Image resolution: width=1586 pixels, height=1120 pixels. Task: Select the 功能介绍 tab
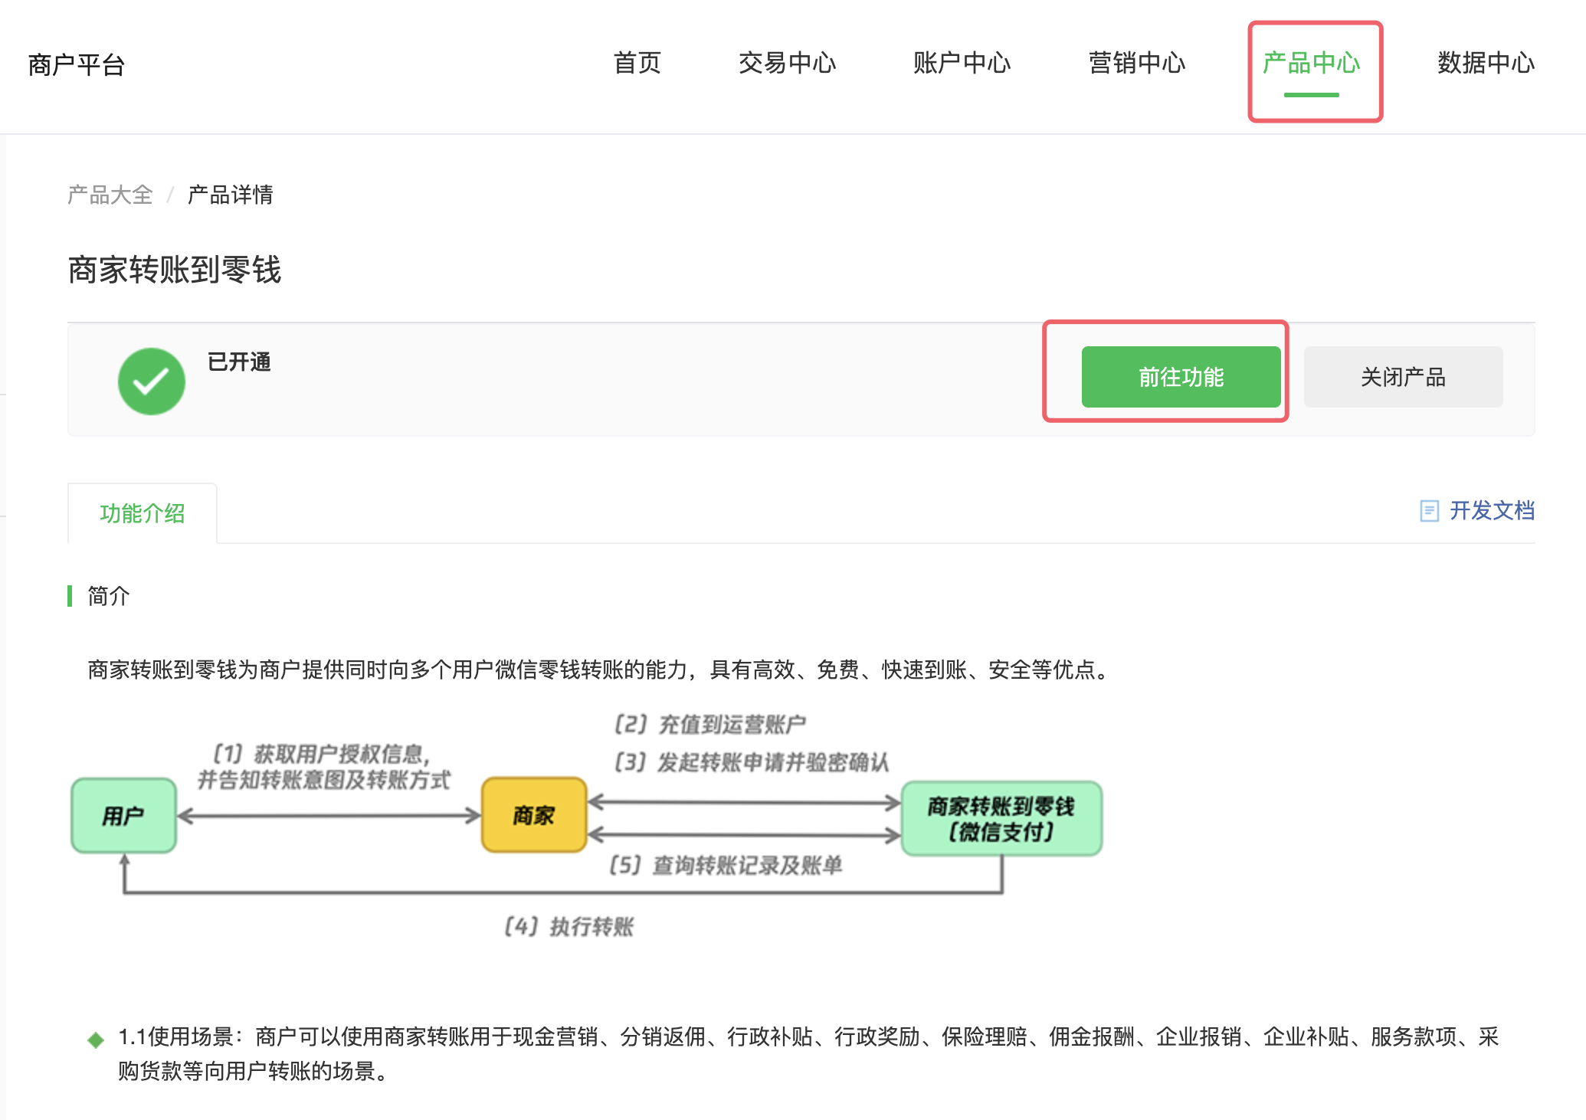(x=143, y=513)
